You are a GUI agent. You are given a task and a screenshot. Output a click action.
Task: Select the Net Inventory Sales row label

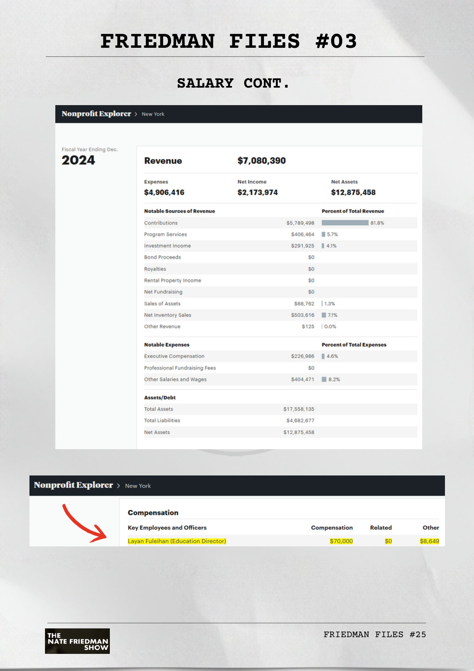click(168, 315)
